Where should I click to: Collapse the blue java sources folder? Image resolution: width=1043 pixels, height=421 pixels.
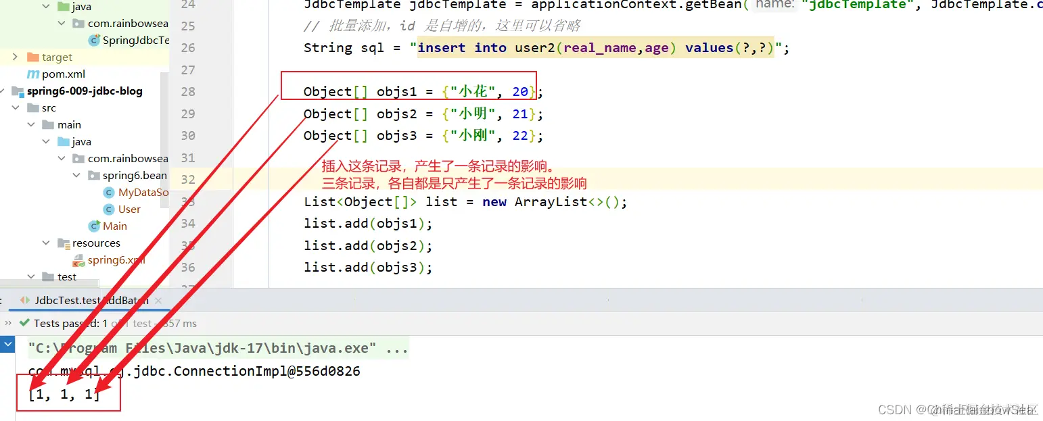[46, 142]
